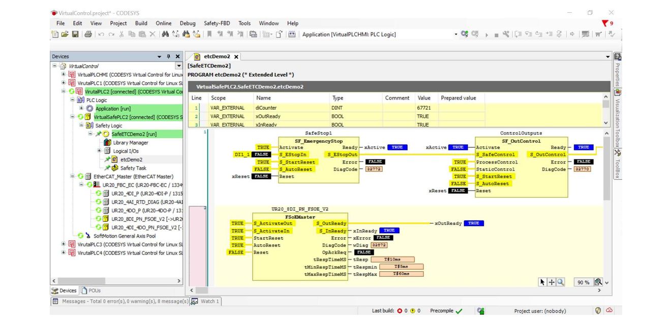Select the crosshair pan tool in editor
Screen dimensions: 671x323
(551, 282)
